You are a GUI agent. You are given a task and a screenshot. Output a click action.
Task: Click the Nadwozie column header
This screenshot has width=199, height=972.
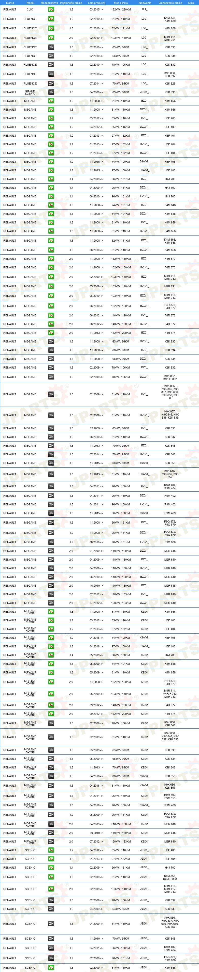(x=145, y=3)
